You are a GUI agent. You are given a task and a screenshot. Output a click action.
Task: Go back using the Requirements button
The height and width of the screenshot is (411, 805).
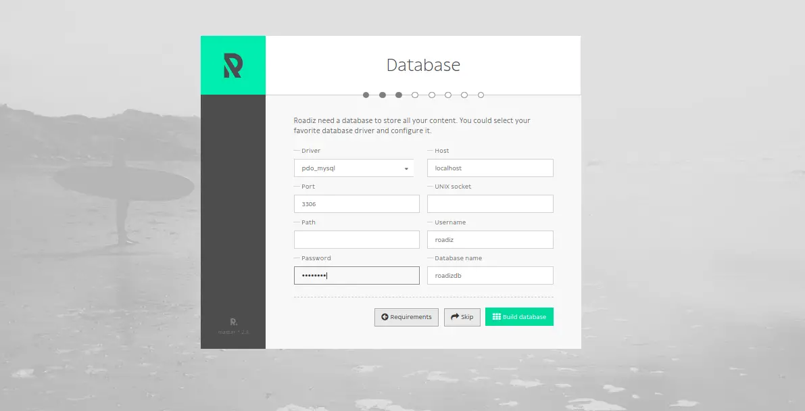tap(407, 317)
